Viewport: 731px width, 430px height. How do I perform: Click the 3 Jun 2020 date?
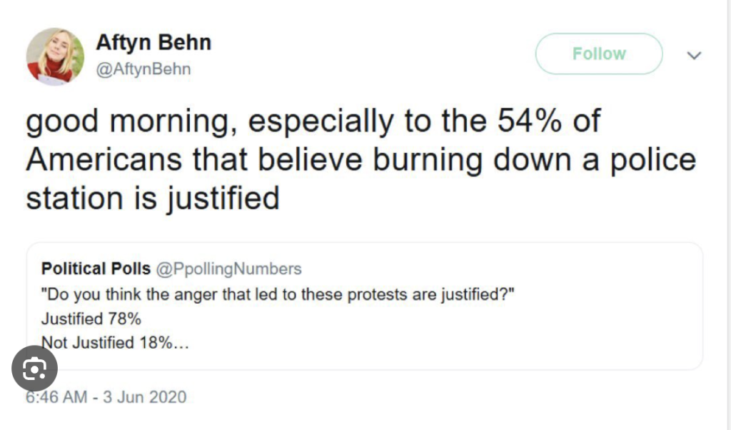tap(145, 396)
